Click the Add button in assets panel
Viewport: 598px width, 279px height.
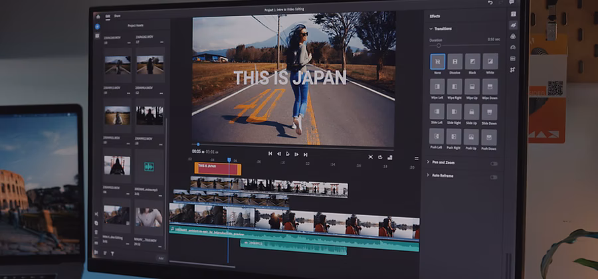[x=161, y=258]
